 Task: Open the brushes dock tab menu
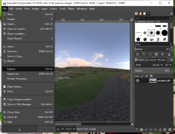coord(171,13)
